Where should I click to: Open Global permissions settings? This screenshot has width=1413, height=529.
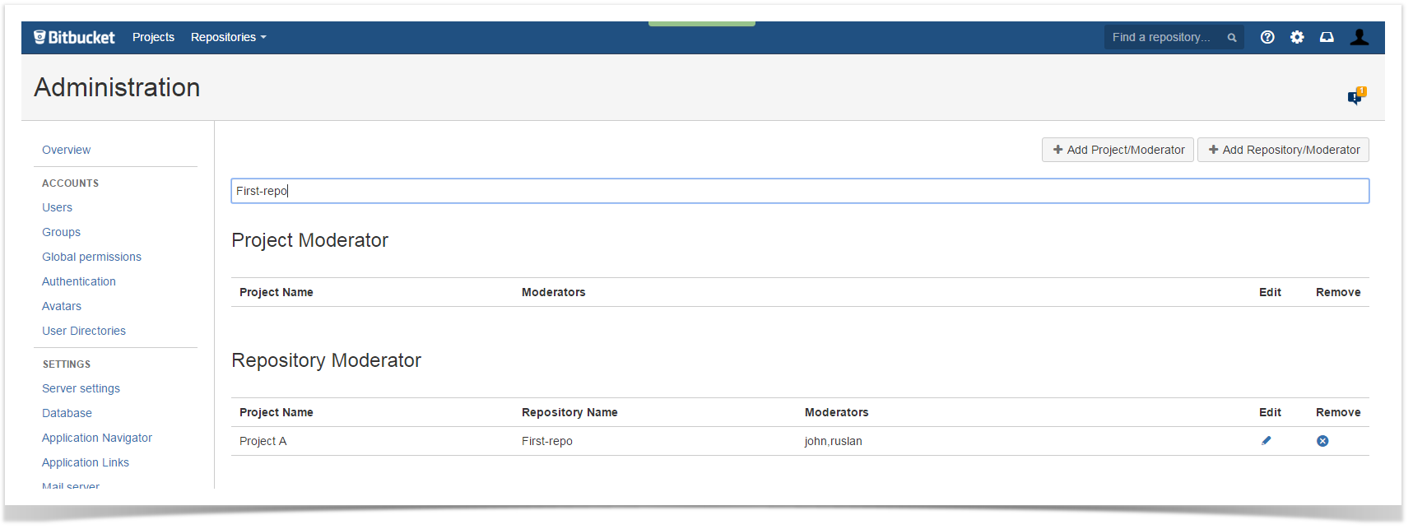pyautogui.click(x=92, y=257)
